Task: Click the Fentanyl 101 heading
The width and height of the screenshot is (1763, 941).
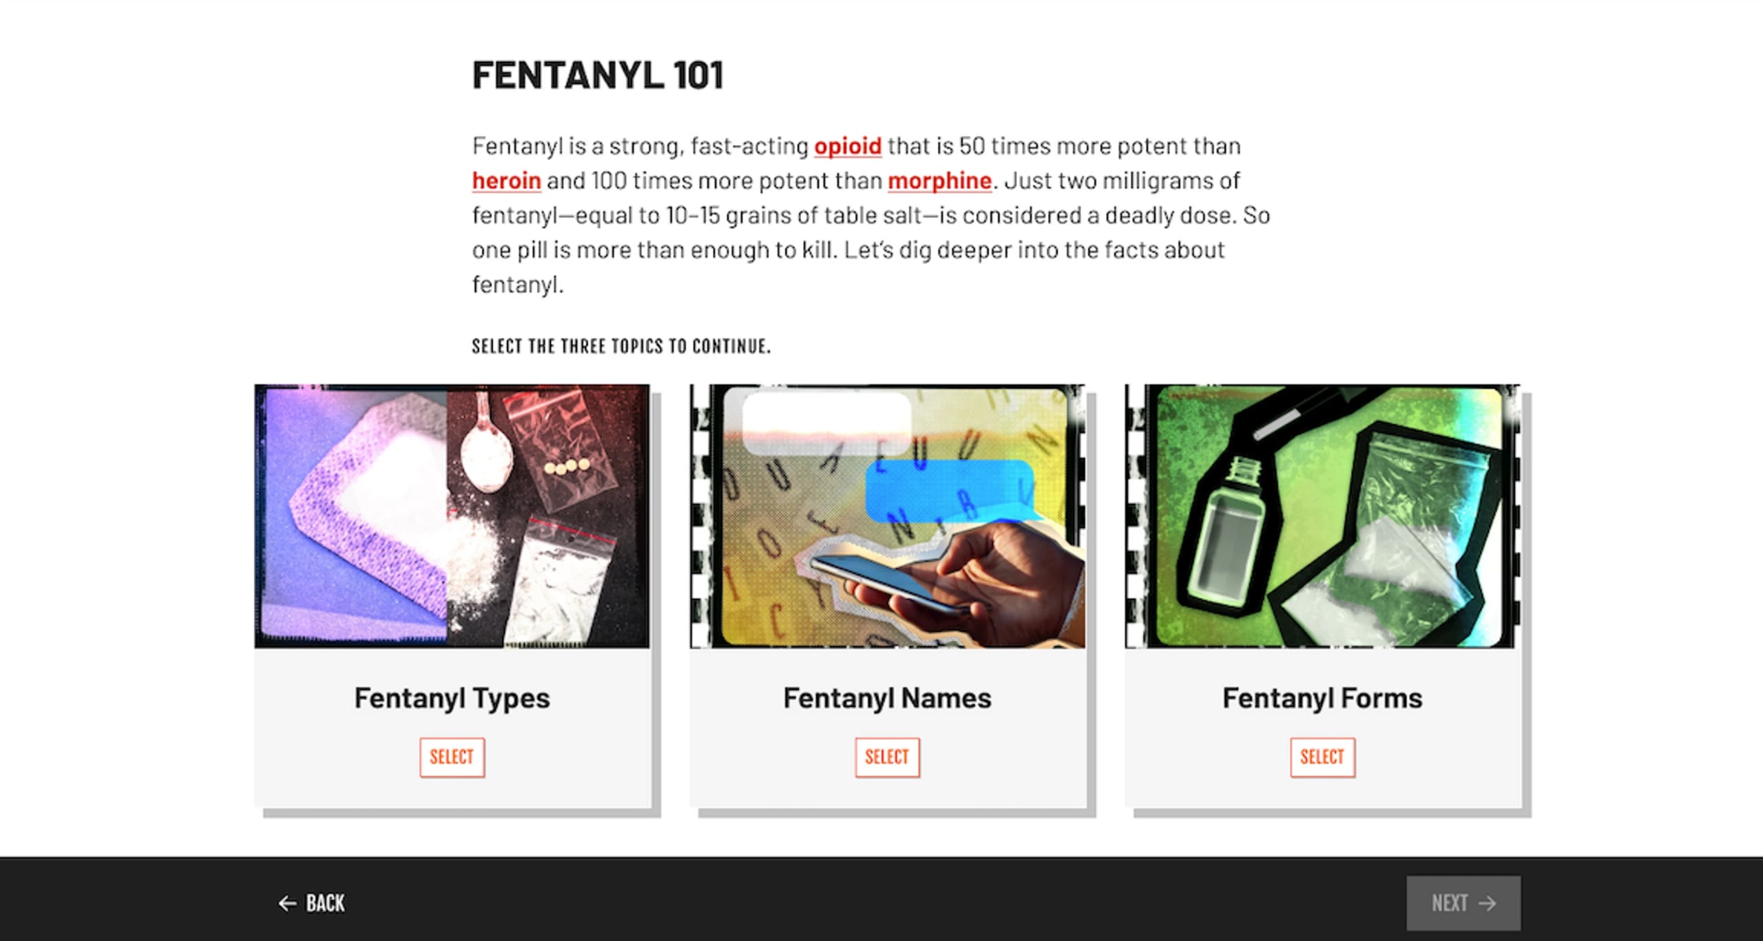Action: coord(598,75)
